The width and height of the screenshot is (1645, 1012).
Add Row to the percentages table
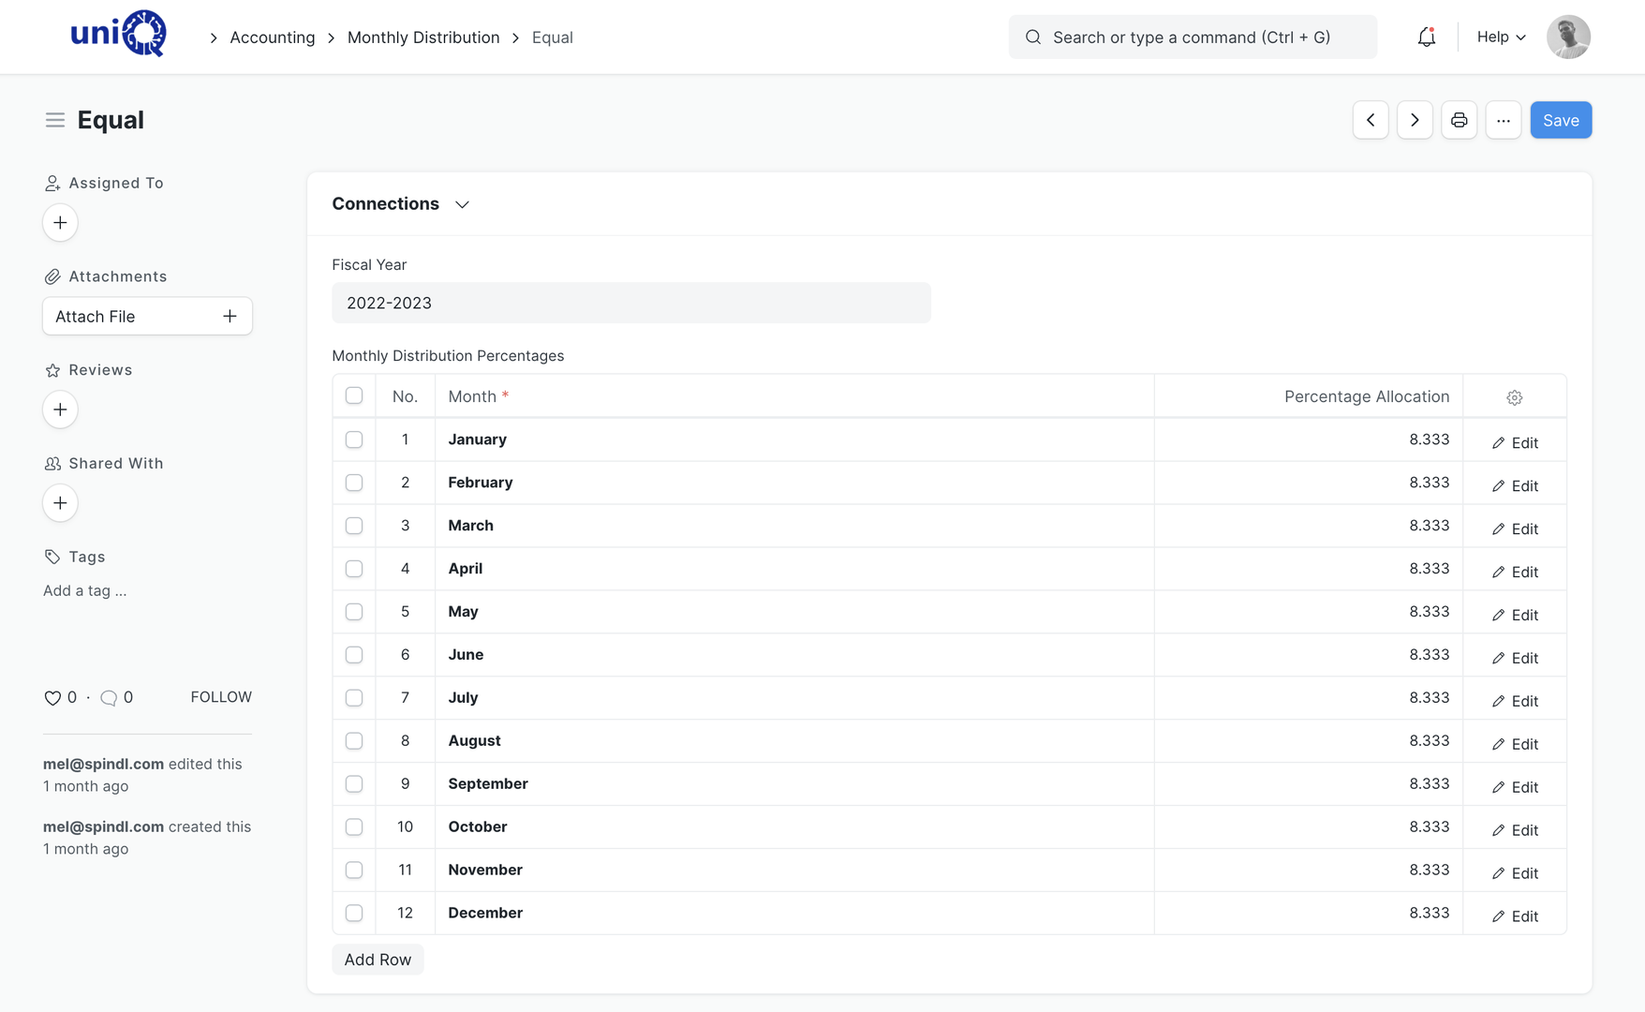click(x=378, y=960)
